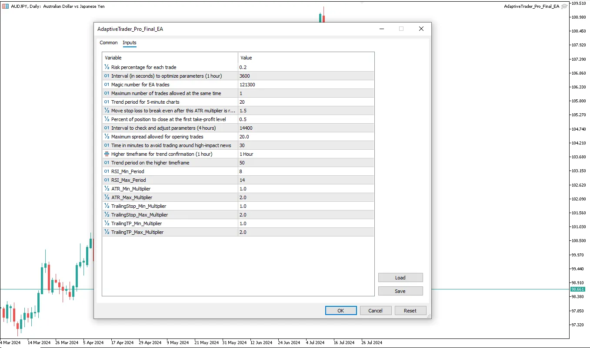Edit the magic number value 121300
Screen dimensions: 590x348
coord(306,85)
